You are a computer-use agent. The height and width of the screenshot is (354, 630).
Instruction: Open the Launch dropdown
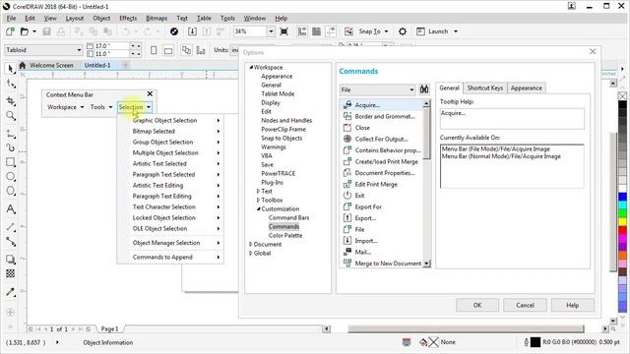(456, 31)
